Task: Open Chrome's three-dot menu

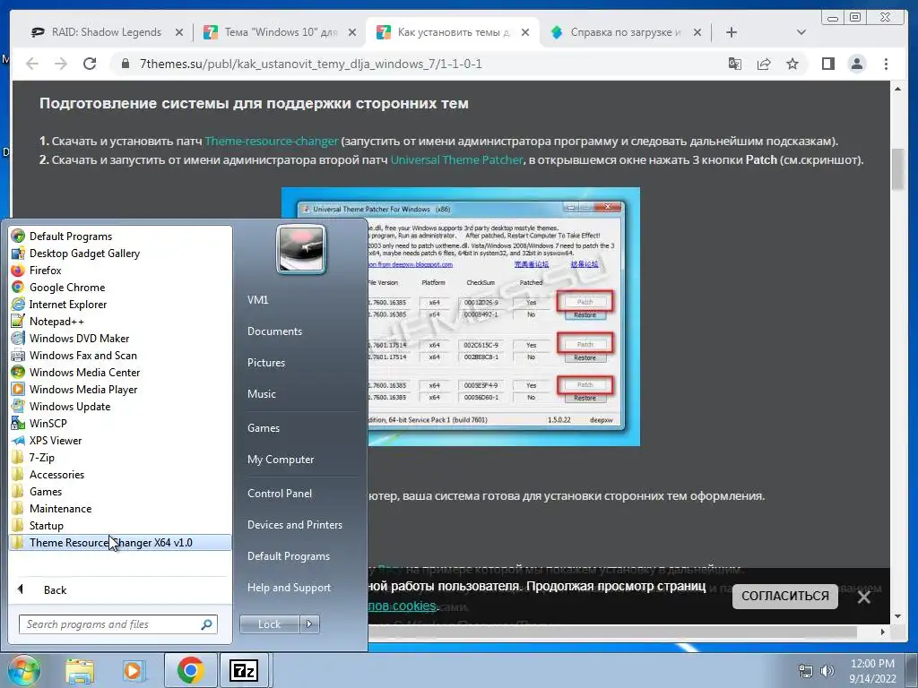Action: [x=886, y=64]
